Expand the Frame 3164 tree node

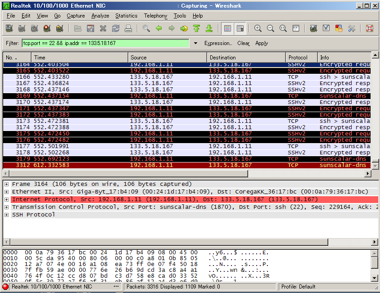[7, 184]
